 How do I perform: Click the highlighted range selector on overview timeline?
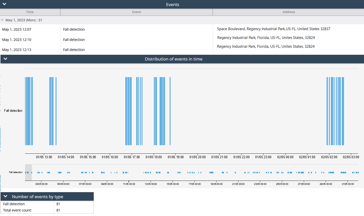click(x=28, y=172)
